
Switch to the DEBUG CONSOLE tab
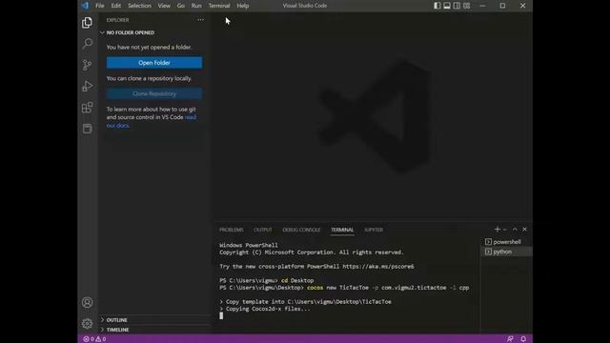(x=301, y=230)
